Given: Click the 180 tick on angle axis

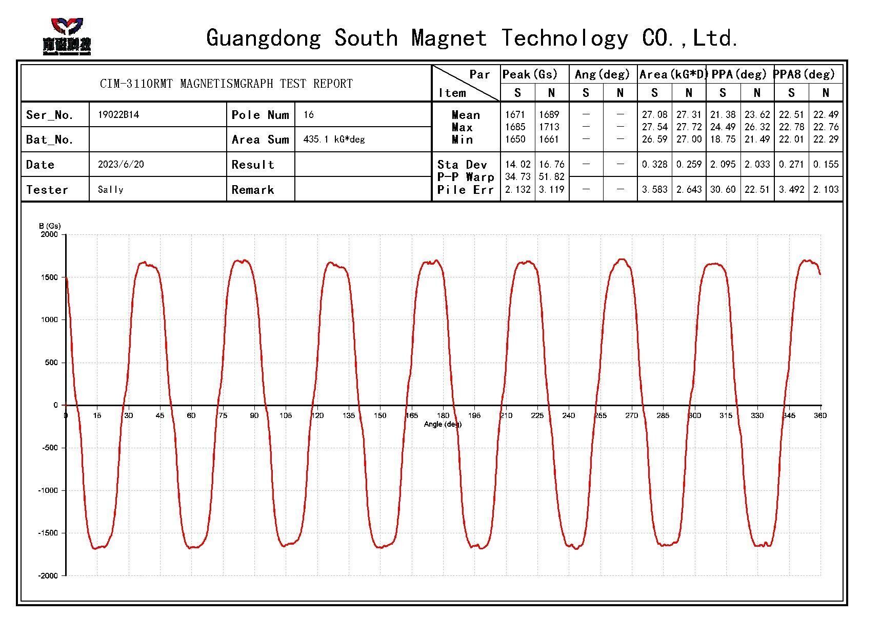Looking at the screenshot, I should click(x=443, y=415).
